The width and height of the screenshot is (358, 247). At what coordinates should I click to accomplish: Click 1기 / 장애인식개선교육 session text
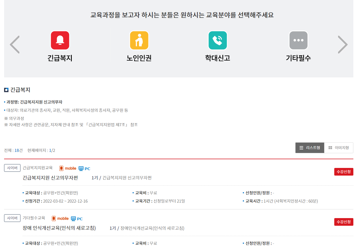tap(147, 228)
